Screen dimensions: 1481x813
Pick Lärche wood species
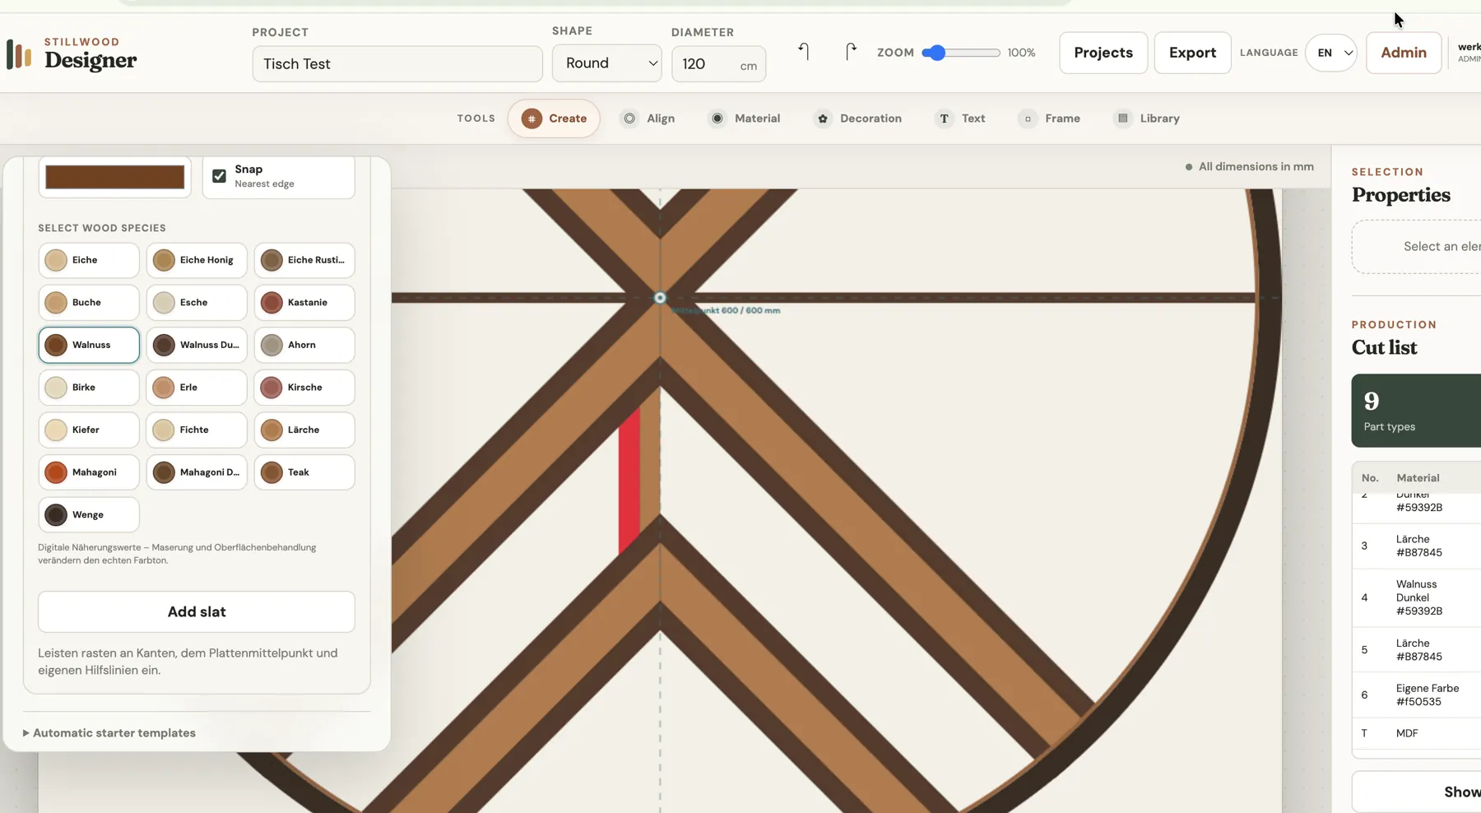[x=304, y=430]
